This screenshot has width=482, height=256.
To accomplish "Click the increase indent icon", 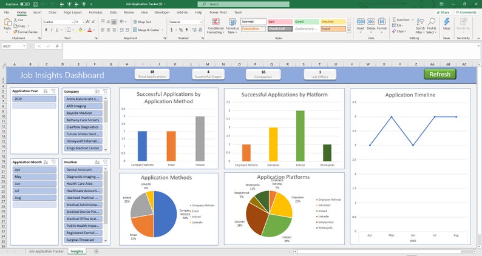I will tap(127, 30).
